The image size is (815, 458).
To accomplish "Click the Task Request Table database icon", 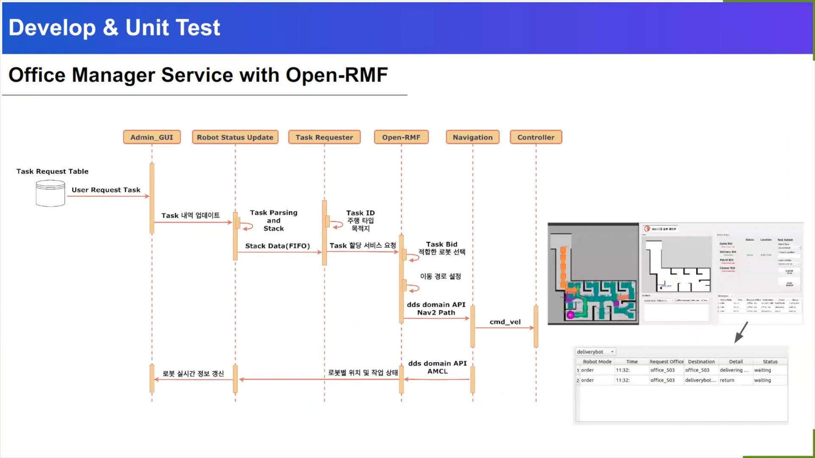I will [x=50, y=193].
